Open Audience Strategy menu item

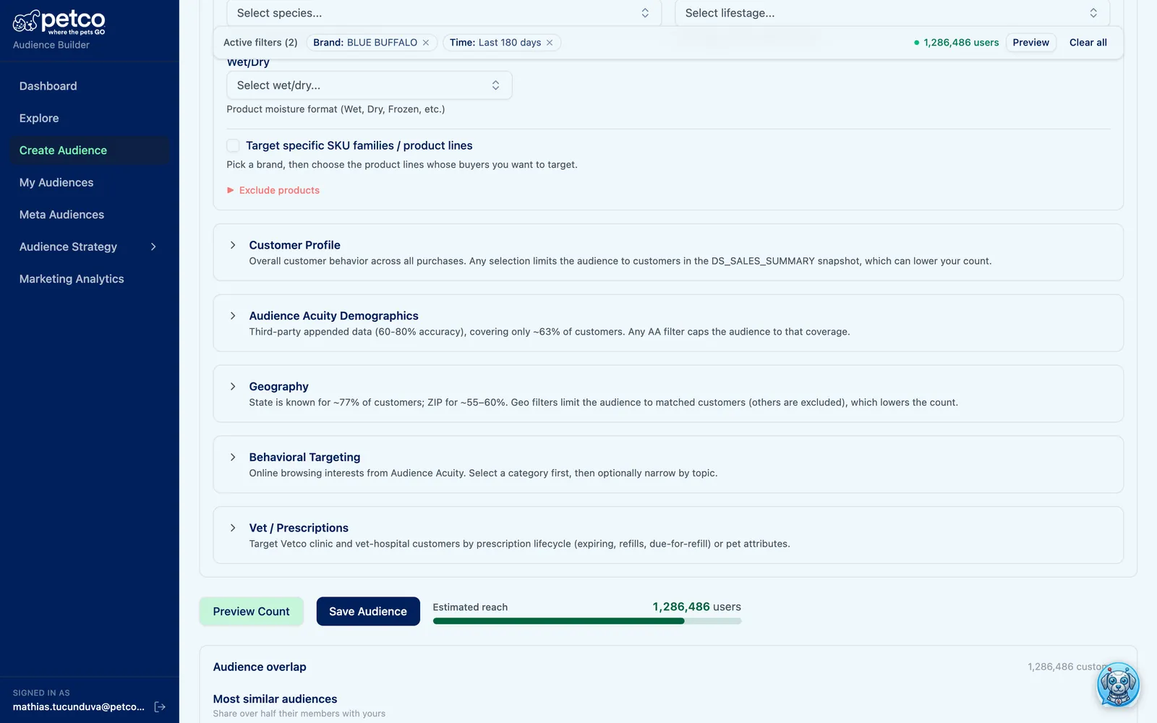click(90, 247)
